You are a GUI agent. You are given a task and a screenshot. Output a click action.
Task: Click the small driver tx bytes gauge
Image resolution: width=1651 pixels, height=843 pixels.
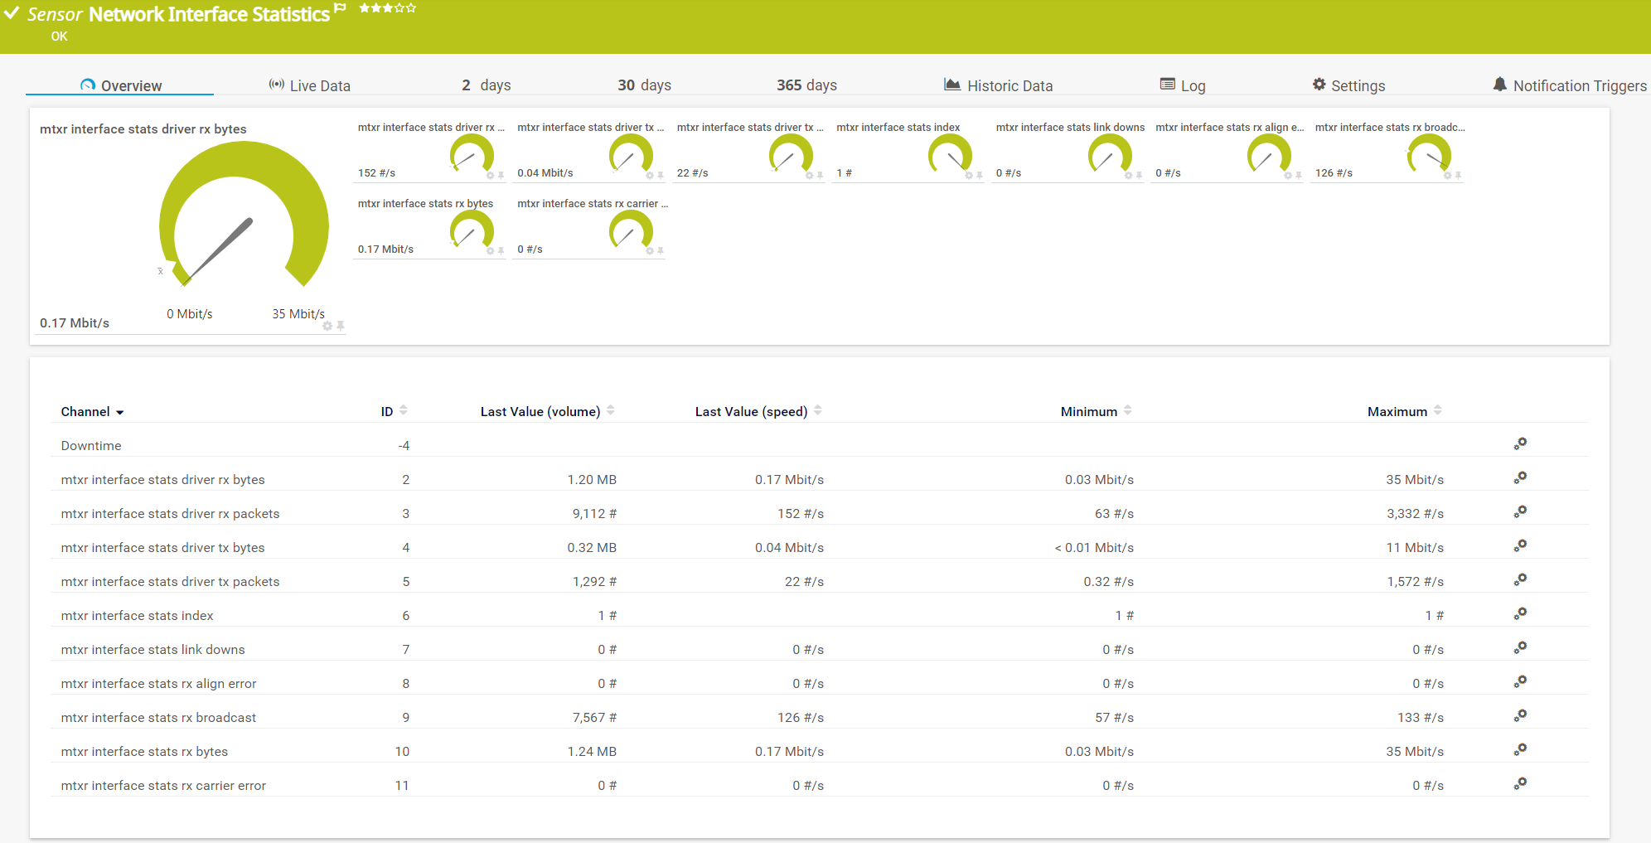[x=631, y=155]
